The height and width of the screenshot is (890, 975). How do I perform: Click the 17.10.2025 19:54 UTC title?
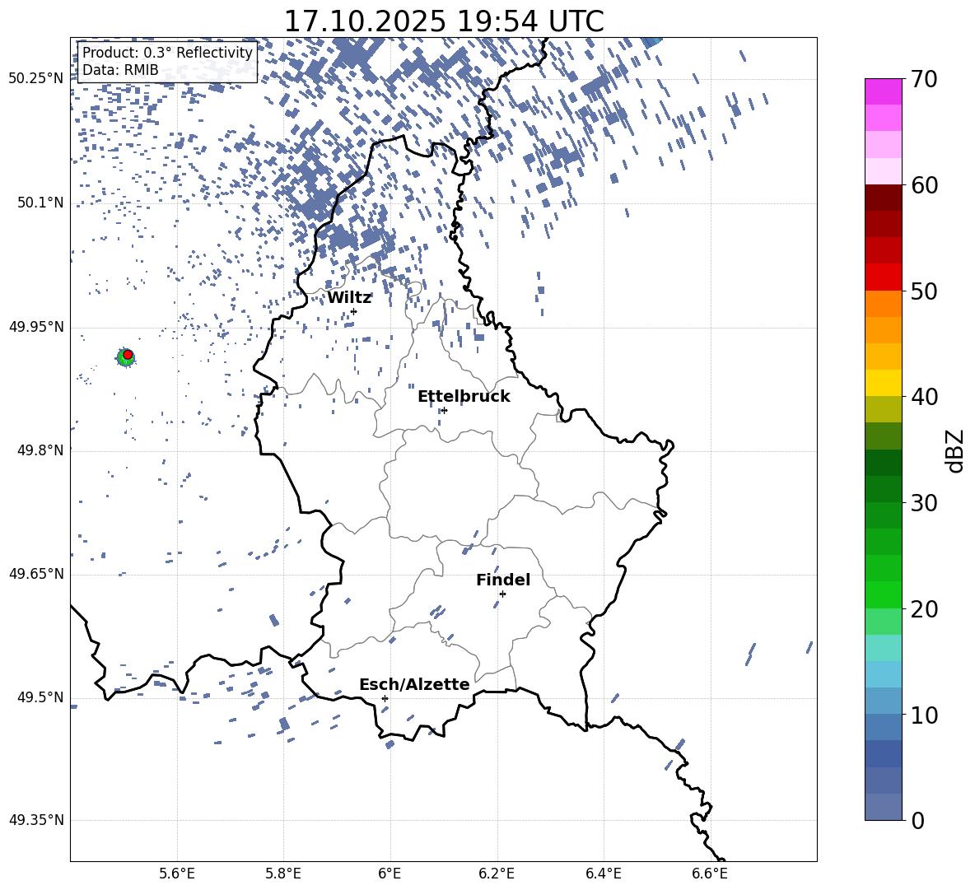tap(443, 21)
